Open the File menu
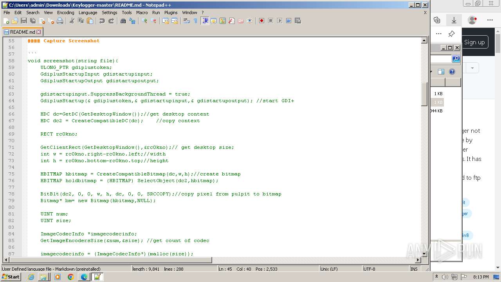Image resolution: width=501 pixels, height=282 pixels. [x=7, y=13]
